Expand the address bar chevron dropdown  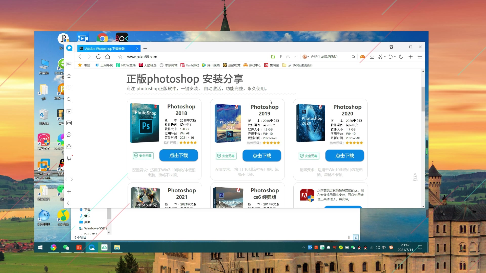point(295,57)
